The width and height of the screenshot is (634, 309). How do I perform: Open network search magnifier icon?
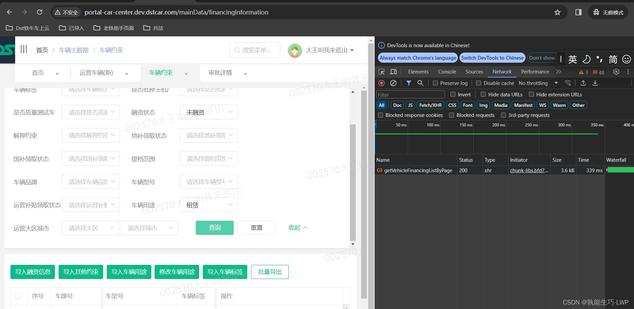420,83
